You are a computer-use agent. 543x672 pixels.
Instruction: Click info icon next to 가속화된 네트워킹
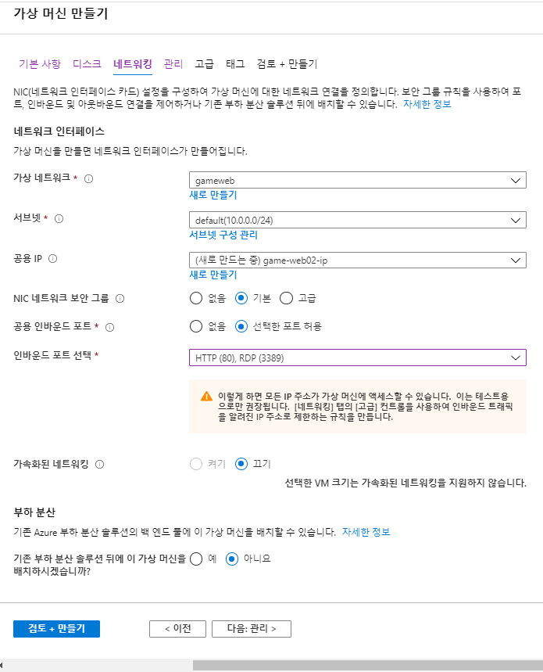pos(100,464)
